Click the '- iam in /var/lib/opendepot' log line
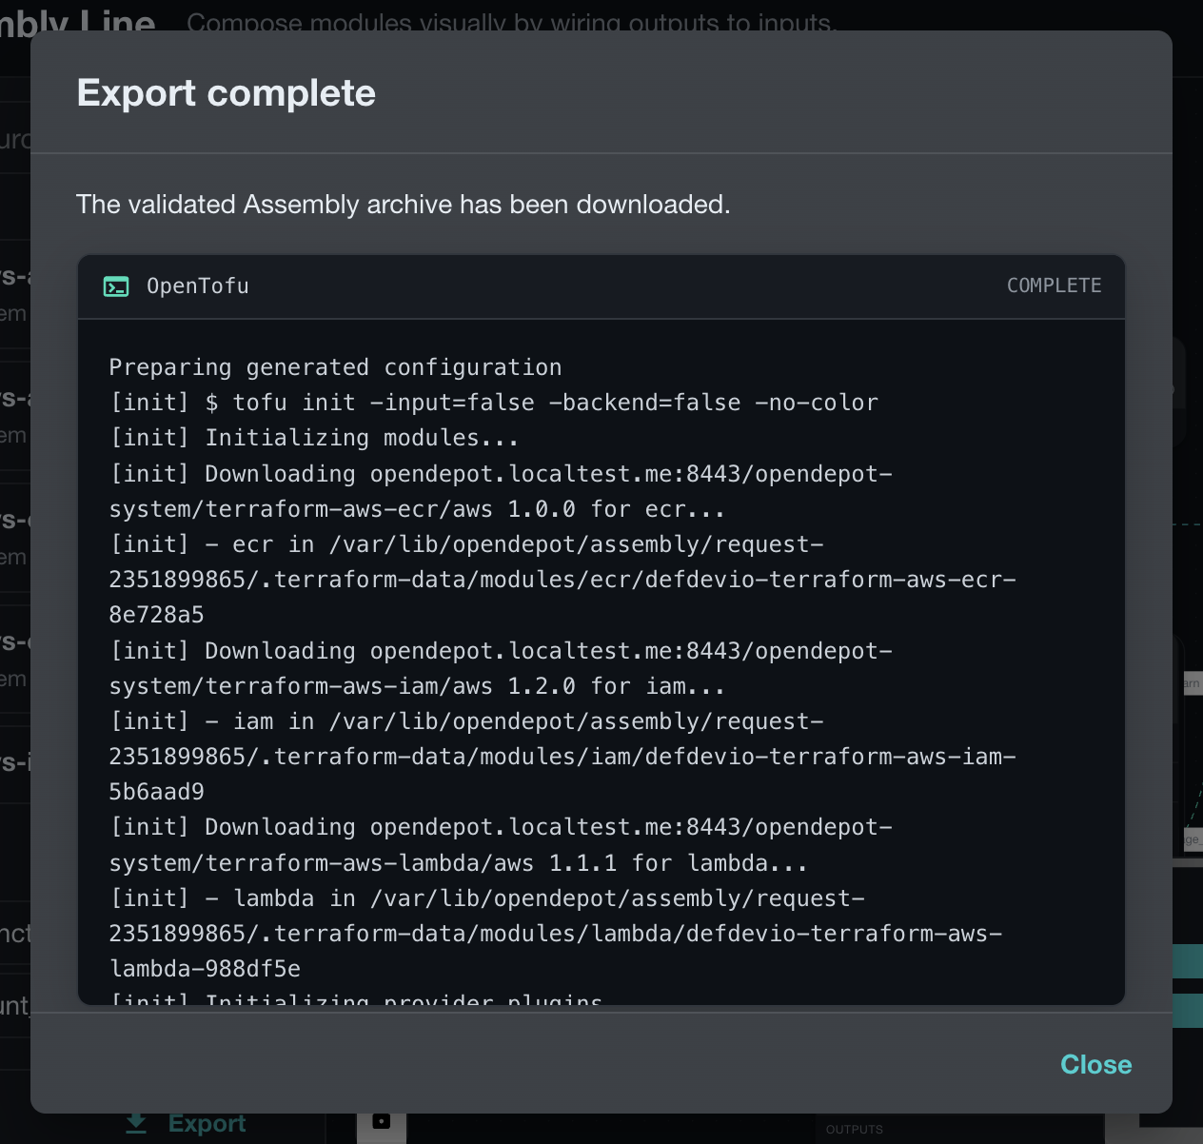Image resolution: width=1203 pixels, height=1144 pixels. [466, 721]
